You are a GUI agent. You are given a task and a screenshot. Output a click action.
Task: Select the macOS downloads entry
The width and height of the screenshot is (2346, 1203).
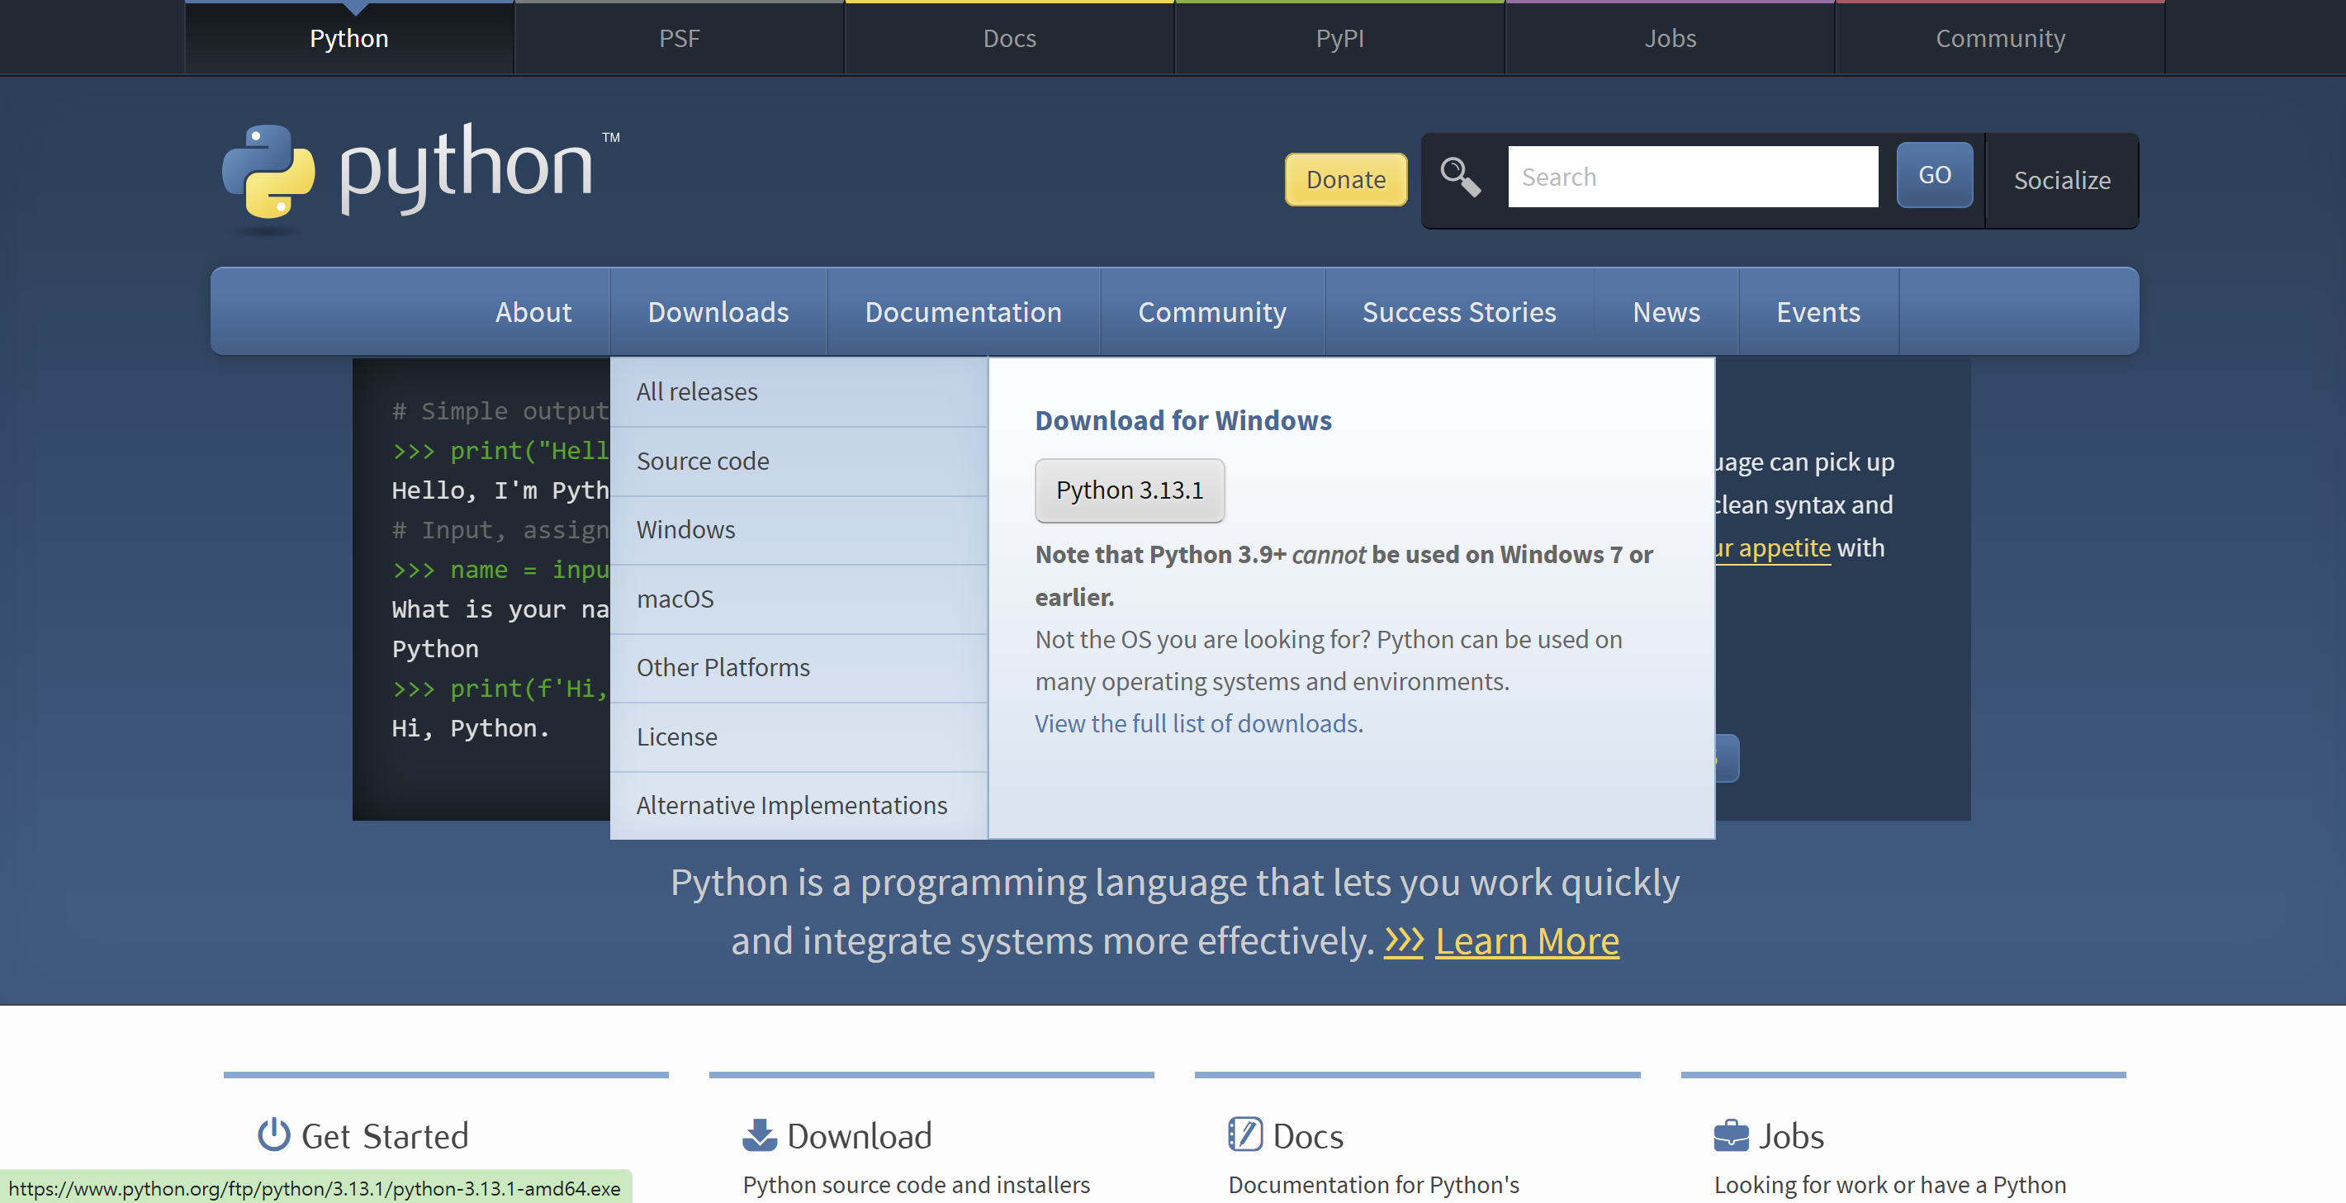click(675, 599)
